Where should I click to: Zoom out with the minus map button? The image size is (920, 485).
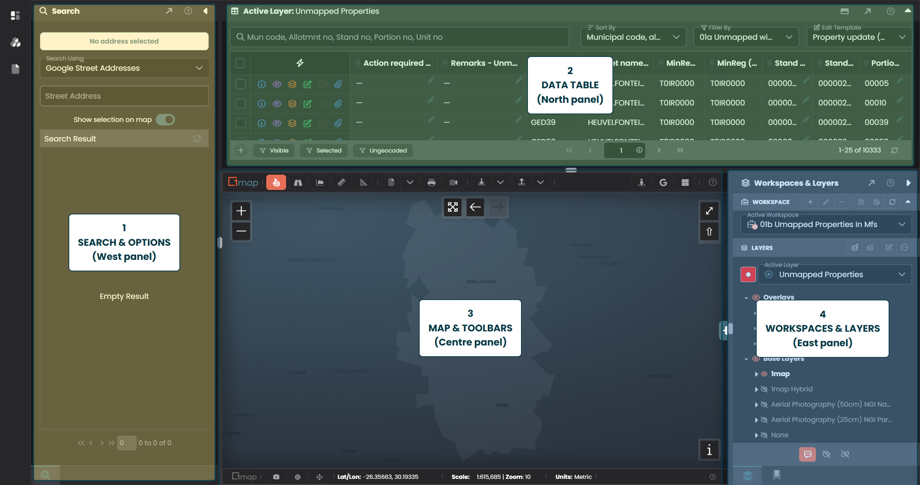pos(241,231)
